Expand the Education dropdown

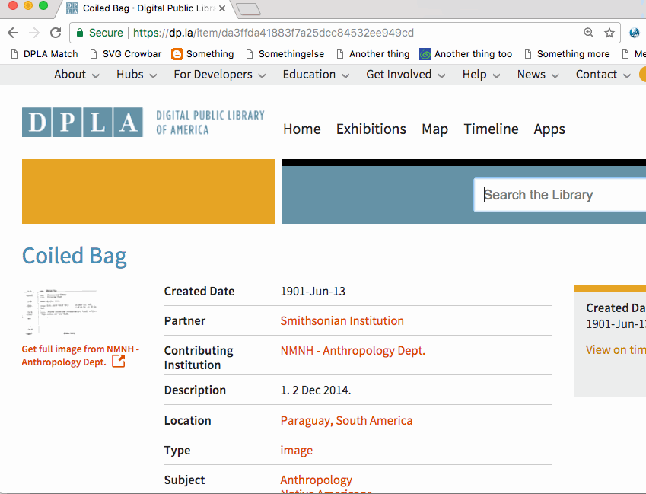click(x=316, y=75)
